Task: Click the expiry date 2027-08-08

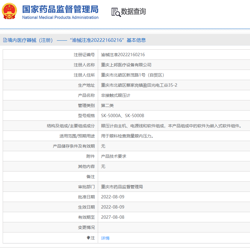Action: [x=113, y=217]
